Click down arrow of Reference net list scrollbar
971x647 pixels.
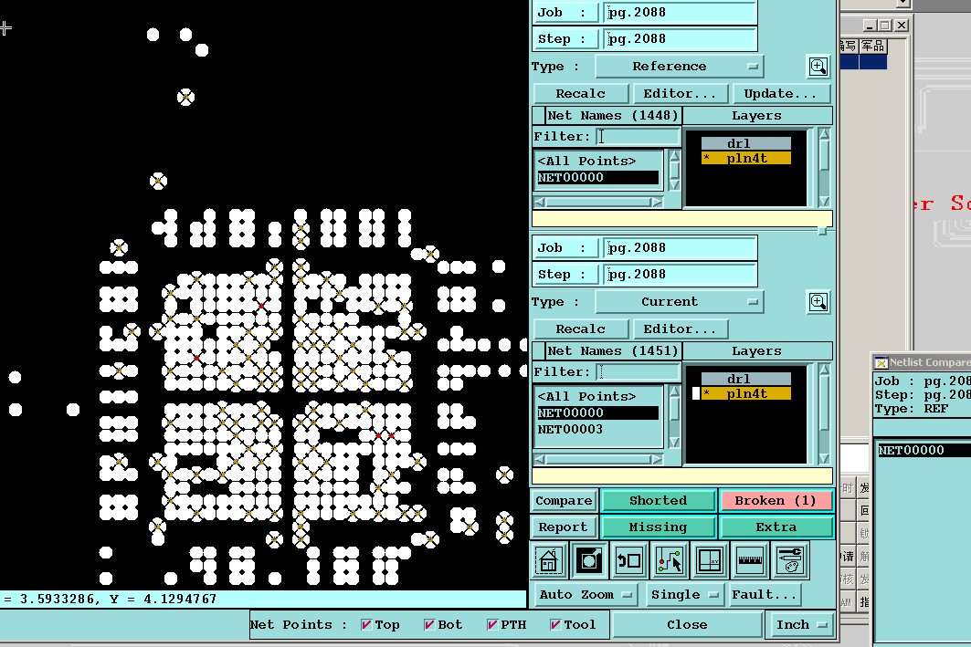(x=674, y=184)
